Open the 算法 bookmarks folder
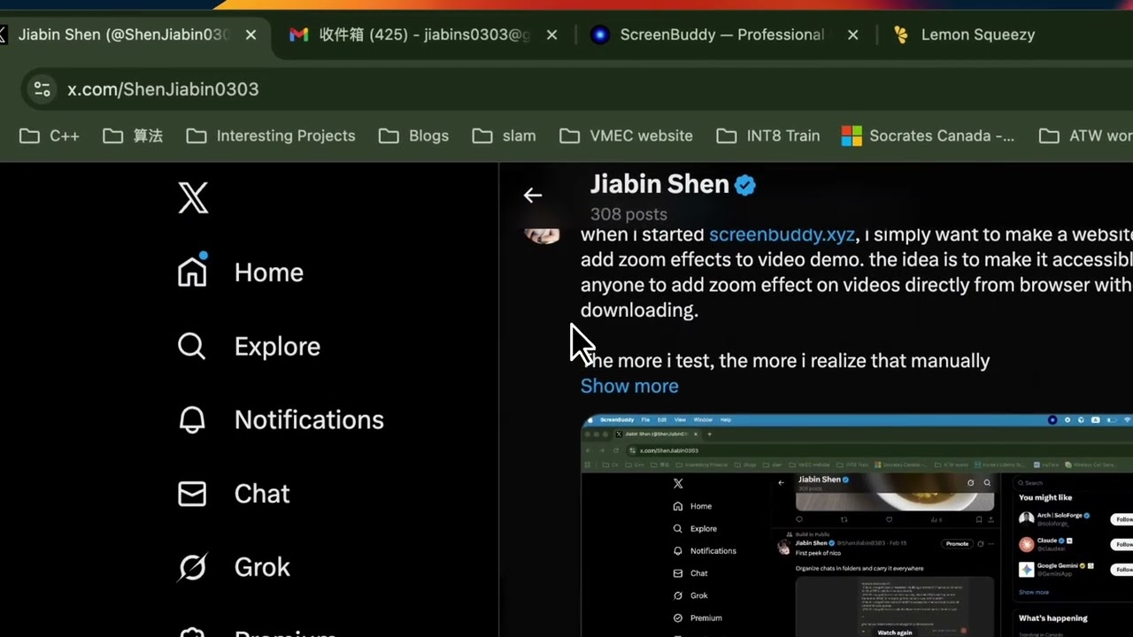This screenshot has width=1133, height=637. pyautogui.click(x=133, y=135)
